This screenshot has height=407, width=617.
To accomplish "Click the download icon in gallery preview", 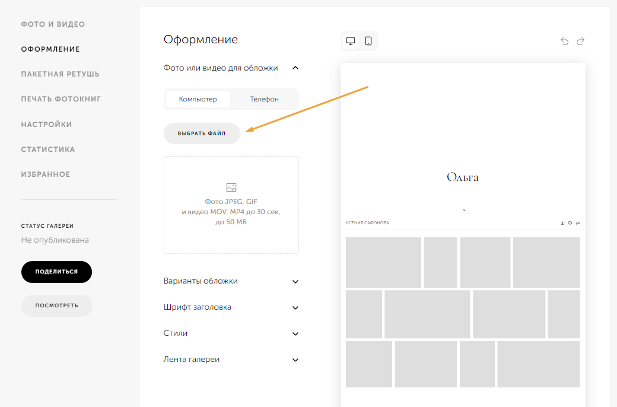I will tap(562, 223).
